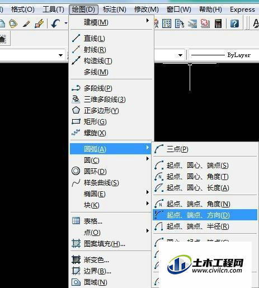Select the 直线(L) line command

(x=111, y=39)
